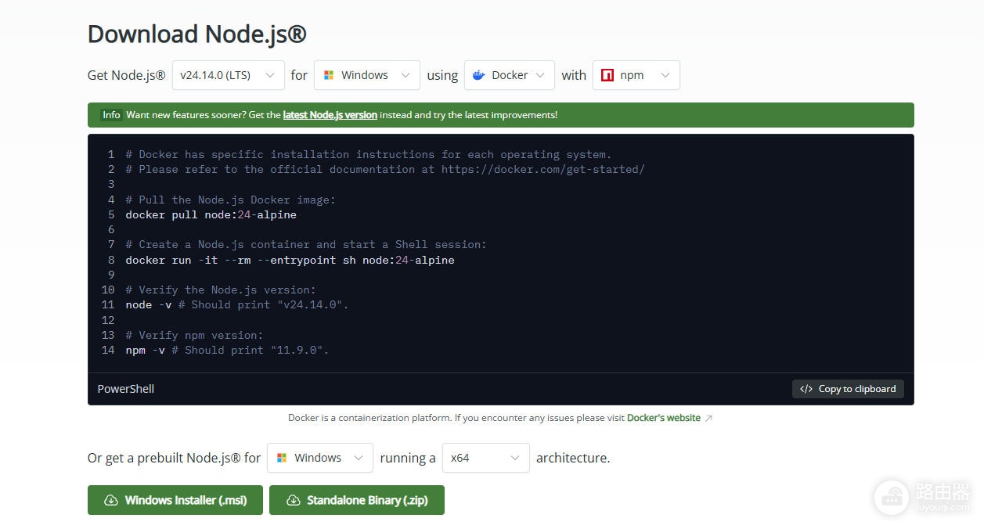Viewport: 984px width, 529px height.
Task: Open the Docker install method dropdown
Action: click(x=509, y=75)
